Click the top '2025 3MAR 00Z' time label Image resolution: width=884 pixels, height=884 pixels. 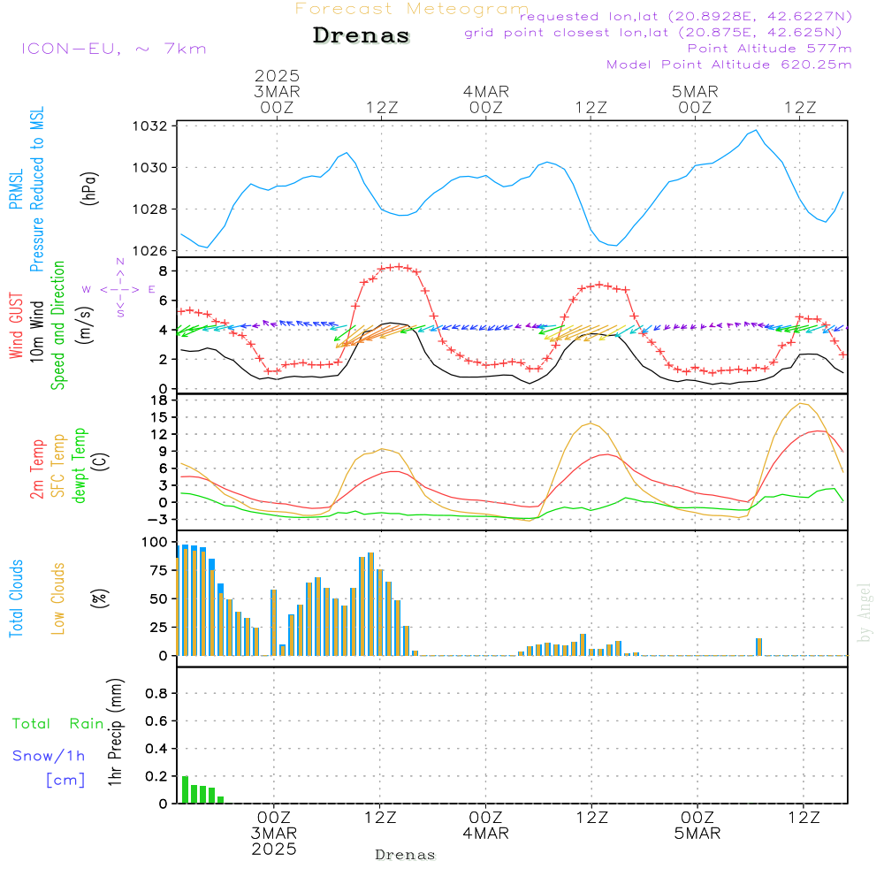pos(277,91)
